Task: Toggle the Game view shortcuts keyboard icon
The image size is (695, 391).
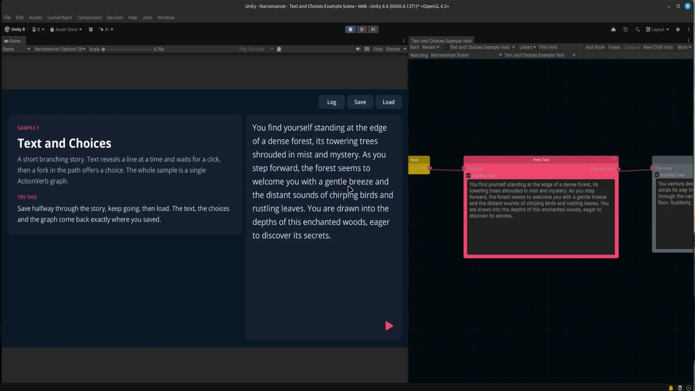Action: 367,49
